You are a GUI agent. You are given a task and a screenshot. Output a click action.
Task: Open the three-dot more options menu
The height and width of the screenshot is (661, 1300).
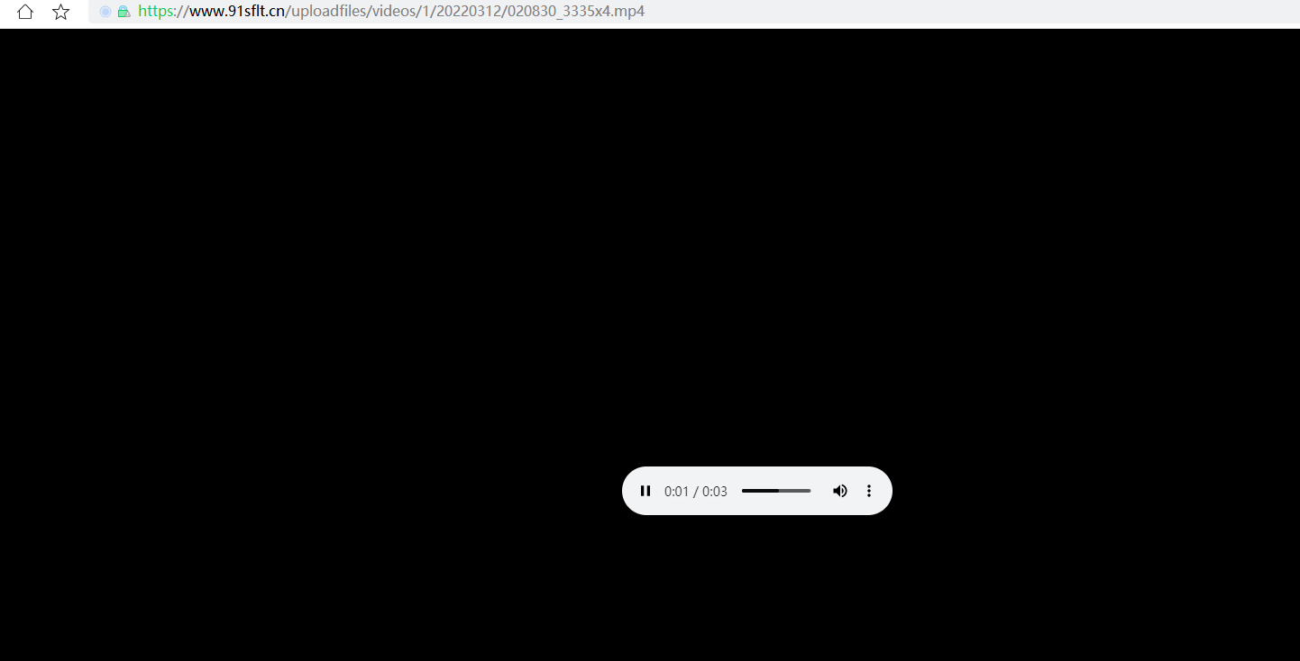pos(869,491)
